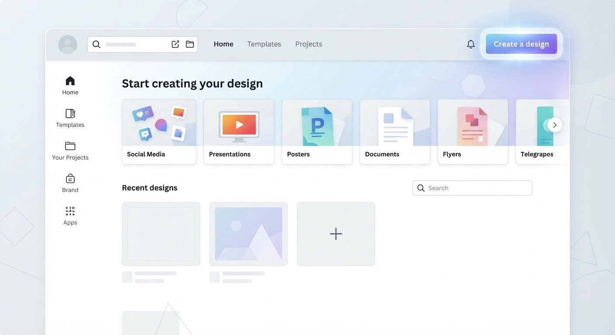Select the Posters label
The width and height of the screenshot is (615, 335).
pos(298,154)
